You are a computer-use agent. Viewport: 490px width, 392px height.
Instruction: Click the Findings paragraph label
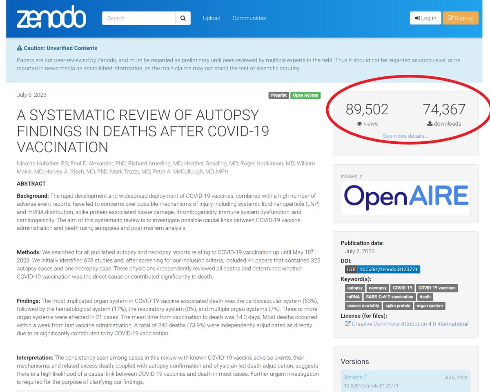click(29, 301)
